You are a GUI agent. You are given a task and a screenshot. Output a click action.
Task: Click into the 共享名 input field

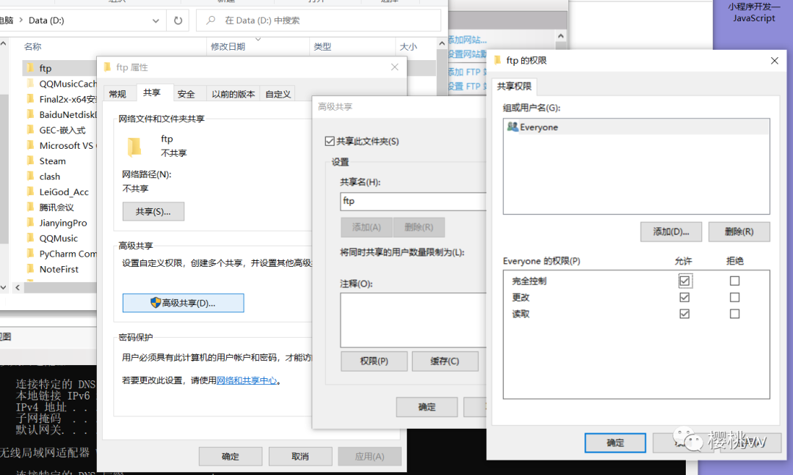tap(413, 201)
